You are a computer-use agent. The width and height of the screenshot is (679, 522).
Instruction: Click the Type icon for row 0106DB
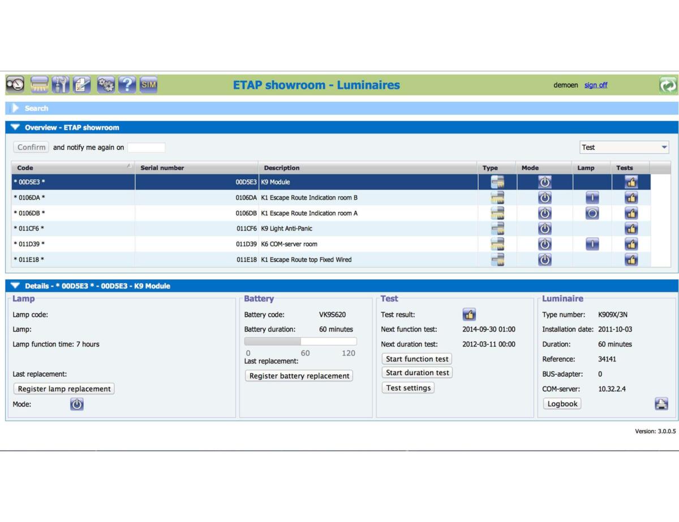point(497,213)
